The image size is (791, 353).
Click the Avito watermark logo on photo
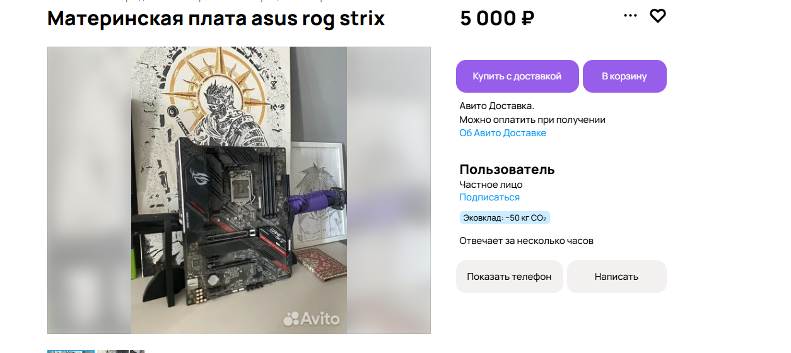click(311, 318)
